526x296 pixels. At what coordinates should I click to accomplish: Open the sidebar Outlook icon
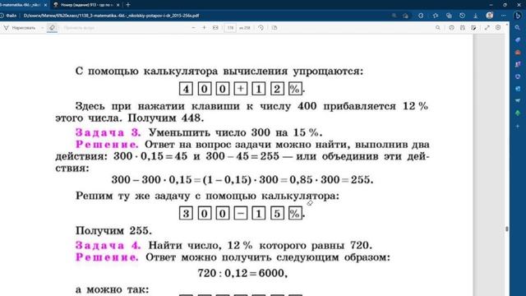[x=518, y=89]
